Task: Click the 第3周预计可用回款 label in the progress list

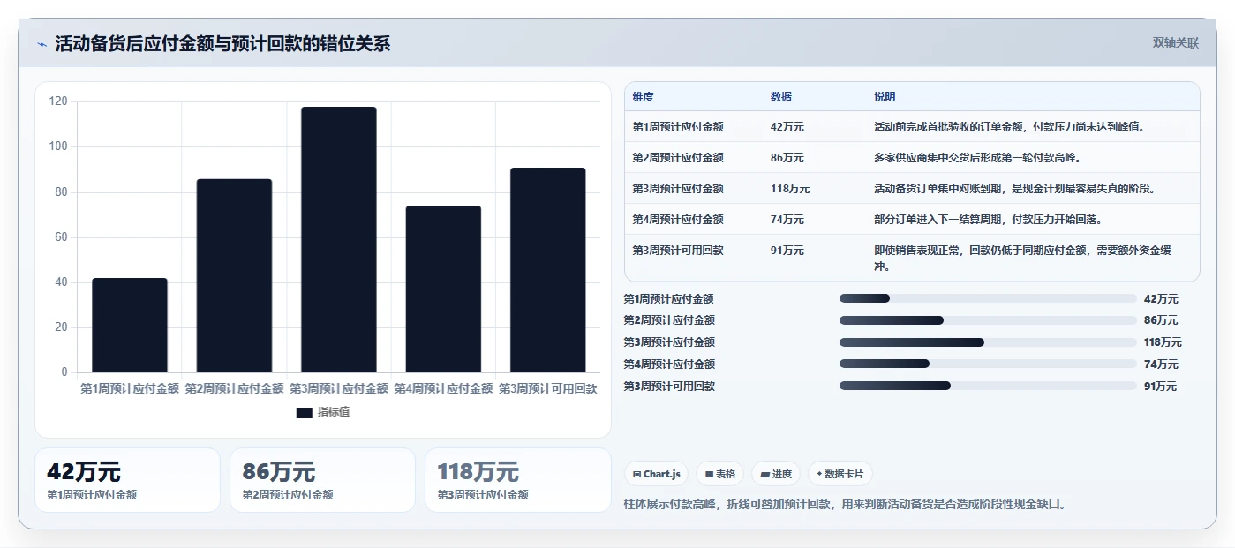Action: click(669, 386)
